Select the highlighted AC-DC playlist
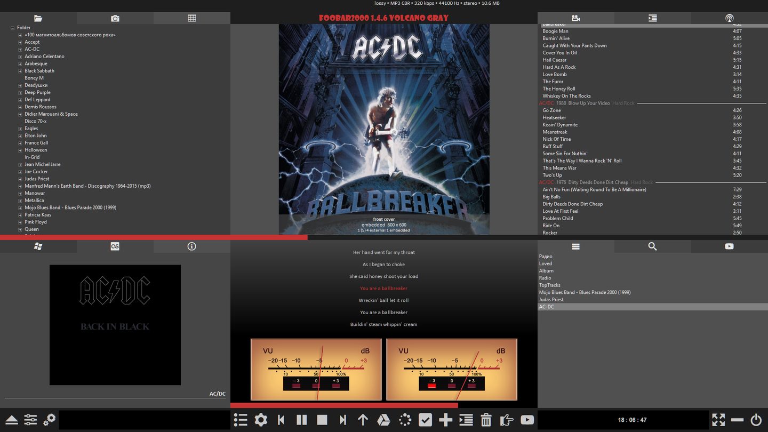The width and height of the screenshot is (768, 432). pyautogui.click(x=653, y=307)
